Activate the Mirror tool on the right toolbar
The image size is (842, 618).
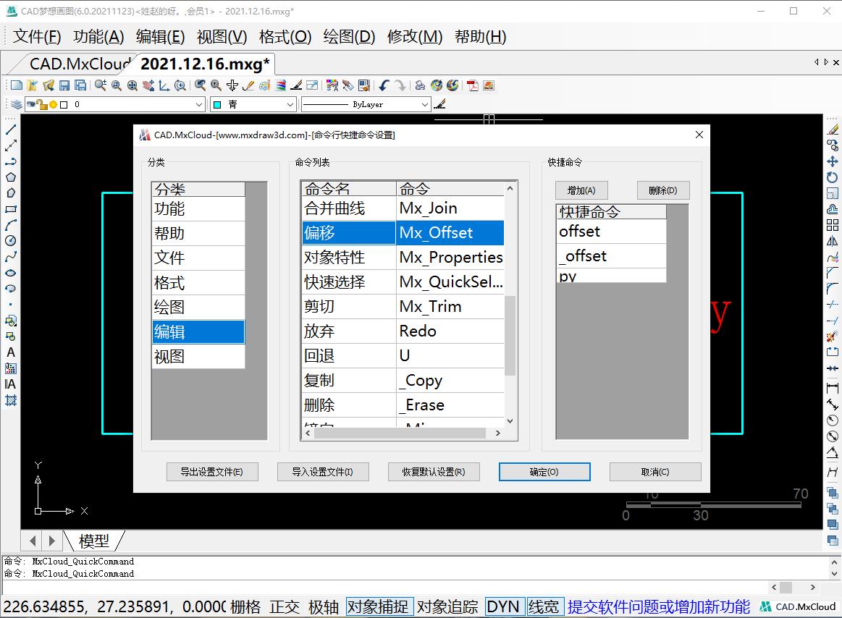click(833, 240)
